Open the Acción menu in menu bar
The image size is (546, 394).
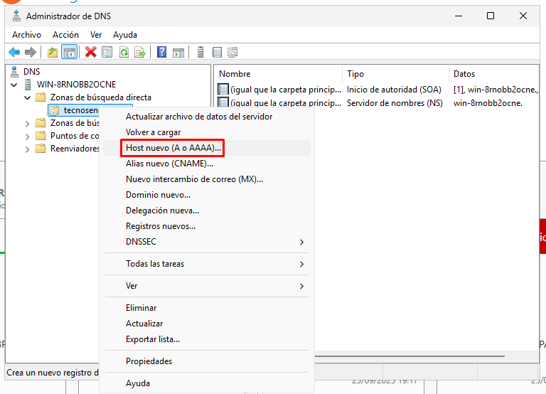pos(65,35)
